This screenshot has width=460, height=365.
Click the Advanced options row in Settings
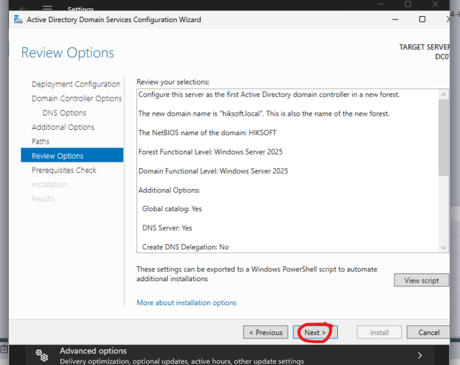pos(229,355)
